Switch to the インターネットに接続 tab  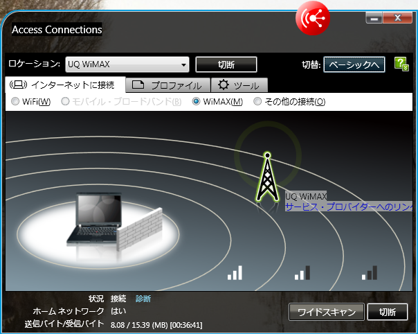pos(65,85)
